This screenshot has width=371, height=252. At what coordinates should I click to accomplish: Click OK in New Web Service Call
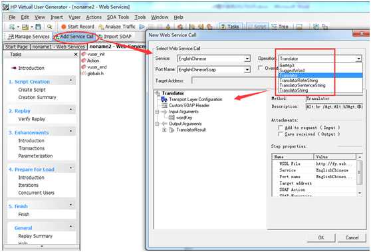point(321,237)
